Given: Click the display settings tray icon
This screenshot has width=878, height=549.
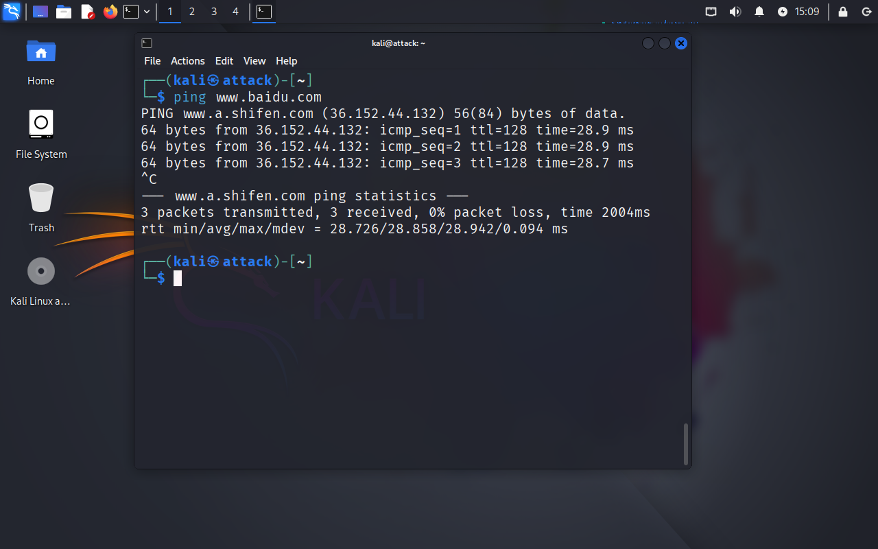Looking at the screenshot, I should 711,12.
